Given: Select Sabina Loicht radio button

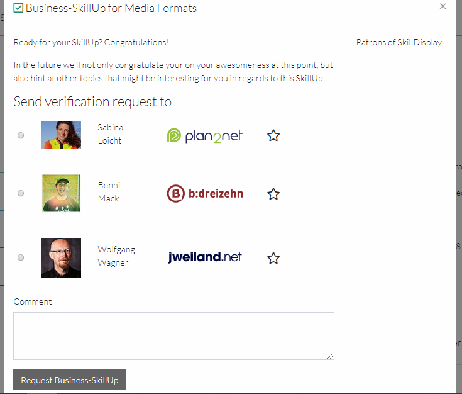Looking at the screenshot, I should click(x=21, y=135).
